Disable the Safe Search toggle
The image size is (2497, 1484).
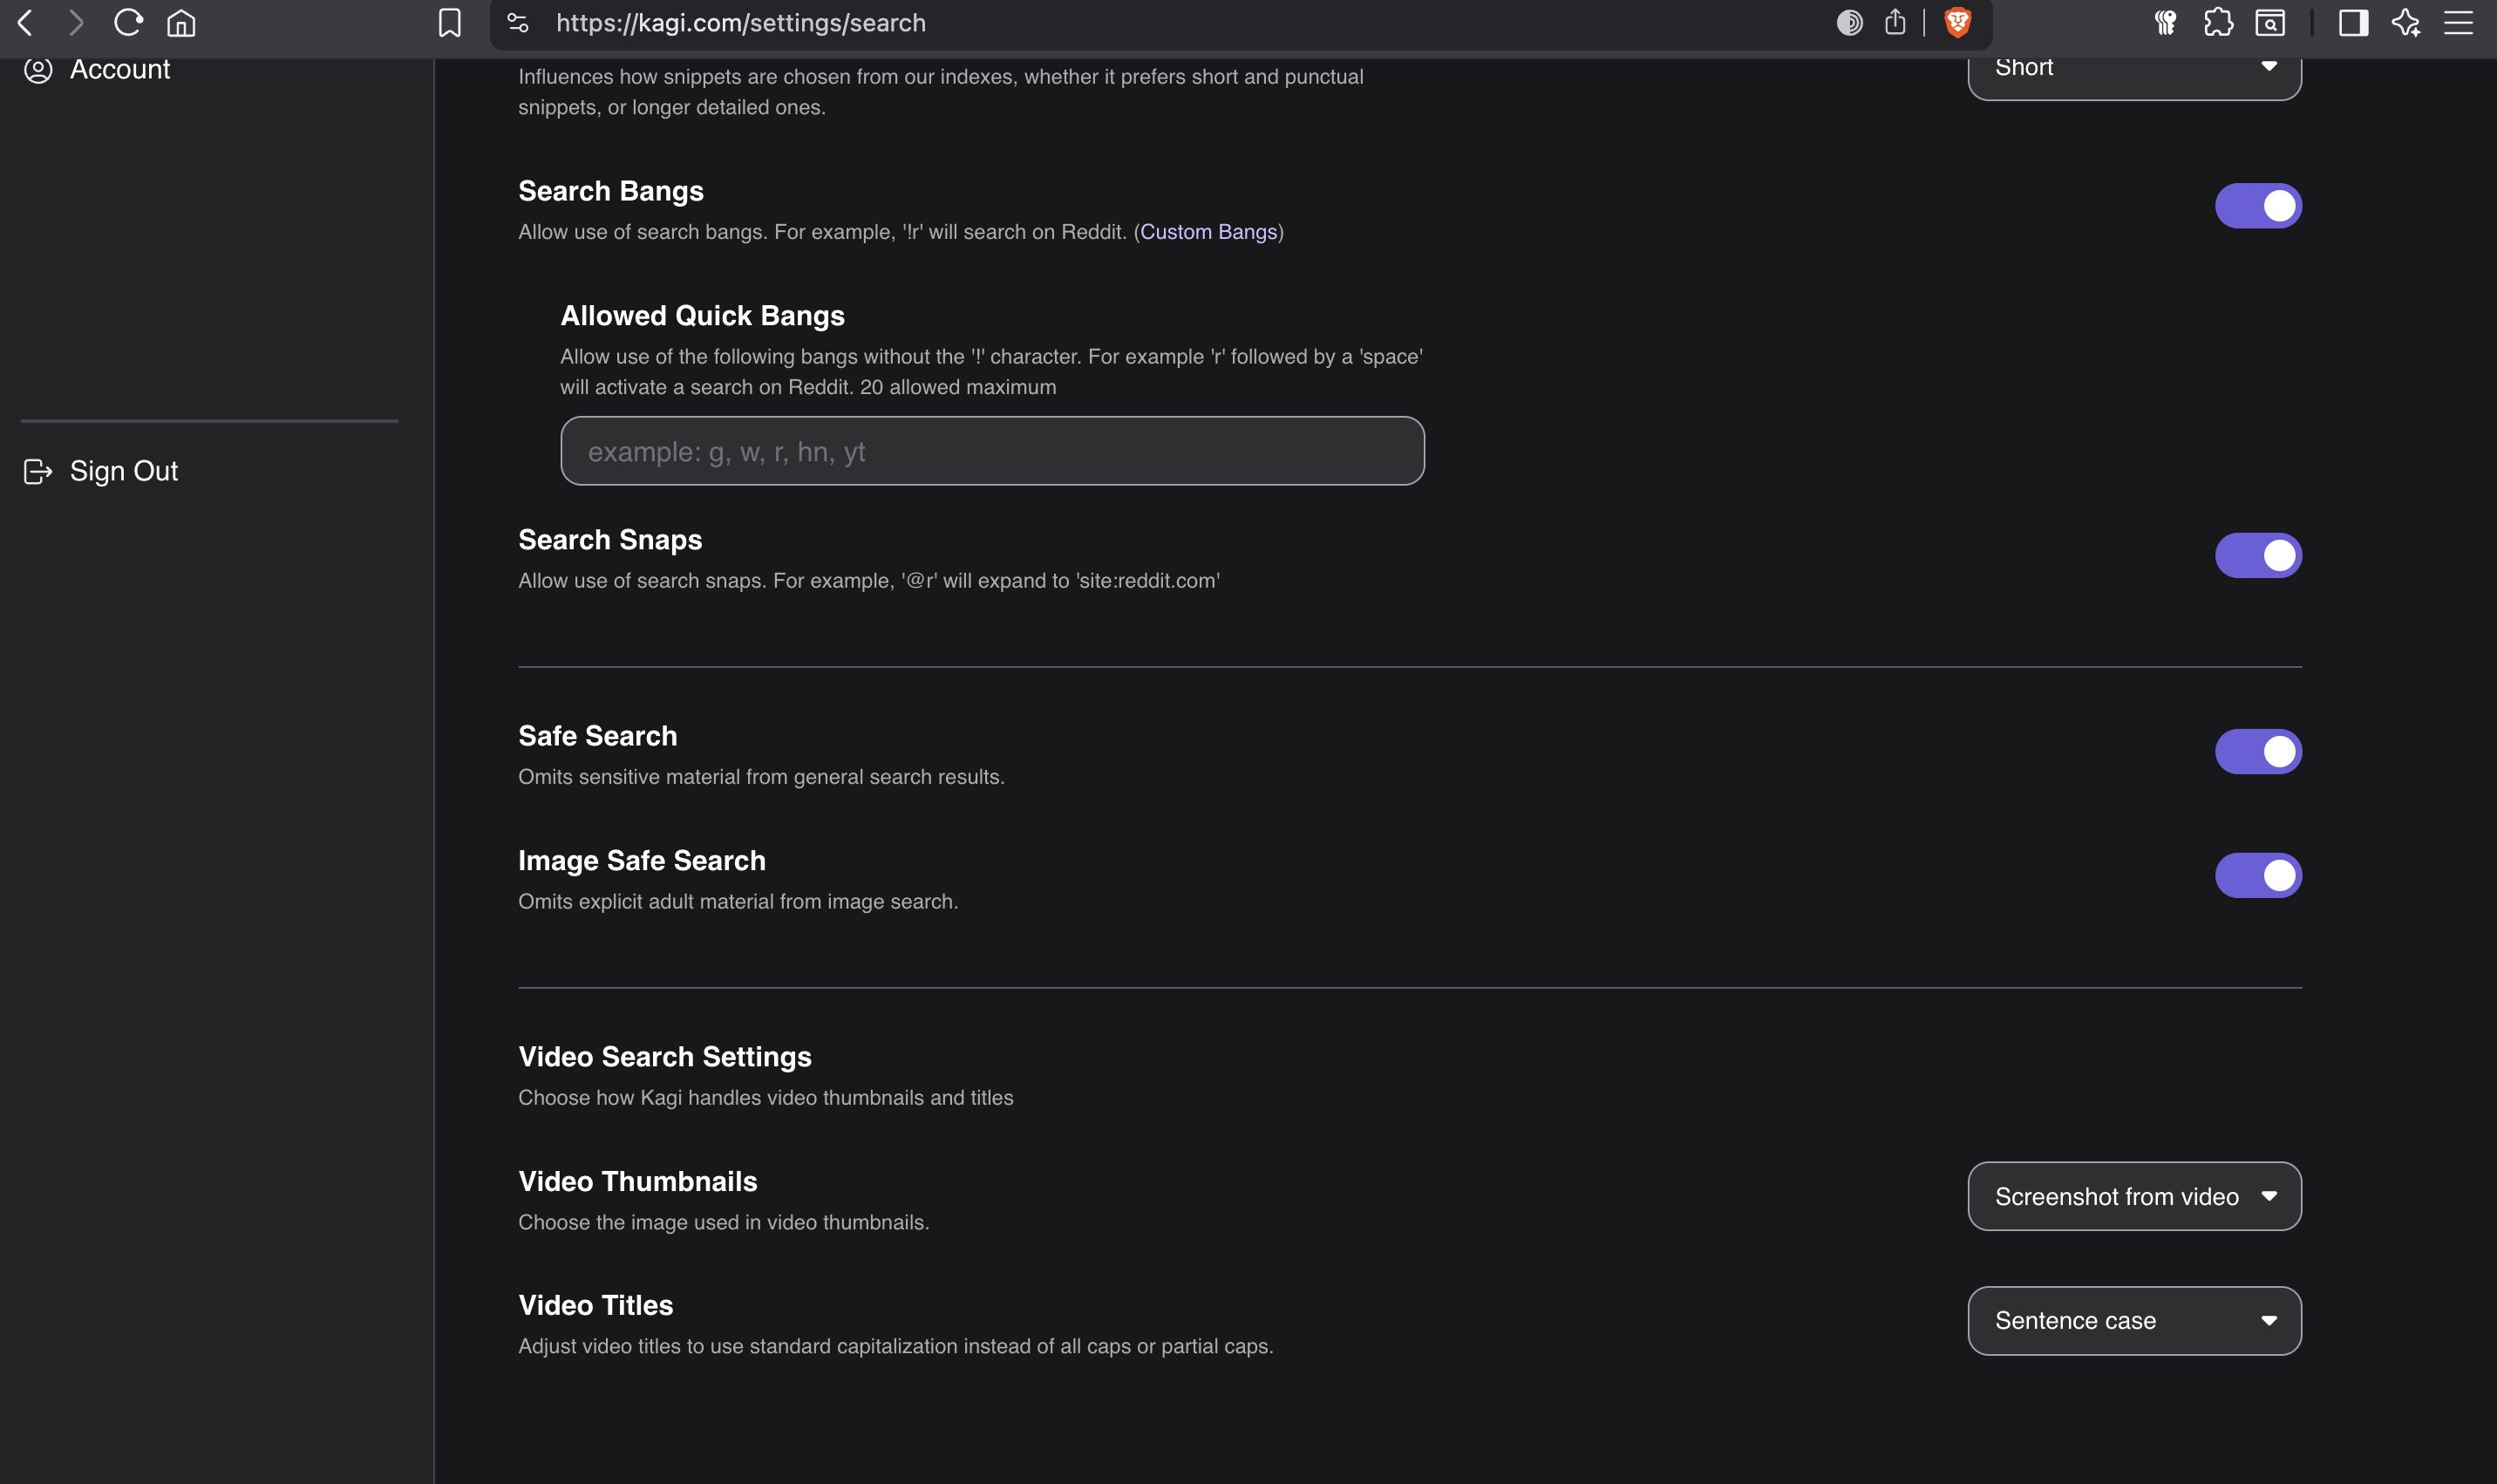[x=2258, y=751]
